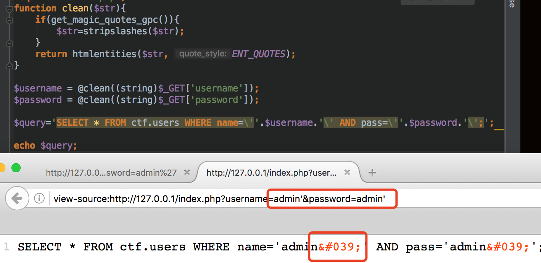
Task: Switch to the tab ending sword=admin%27
Action: (x=111, y=173)
